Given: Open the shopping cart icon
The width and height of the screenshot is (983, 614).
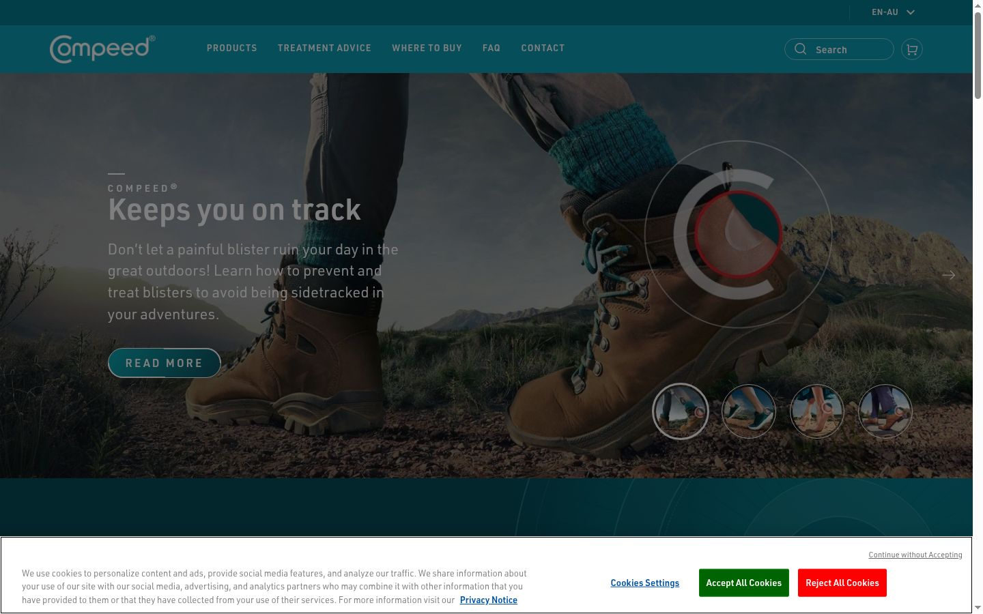Looking at the screenshot, I should [x=912, y=49].
